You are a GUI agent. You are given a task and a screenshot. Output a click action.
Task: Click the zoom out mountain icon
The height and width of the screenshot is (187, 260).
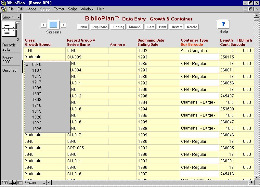click(11, 183)
